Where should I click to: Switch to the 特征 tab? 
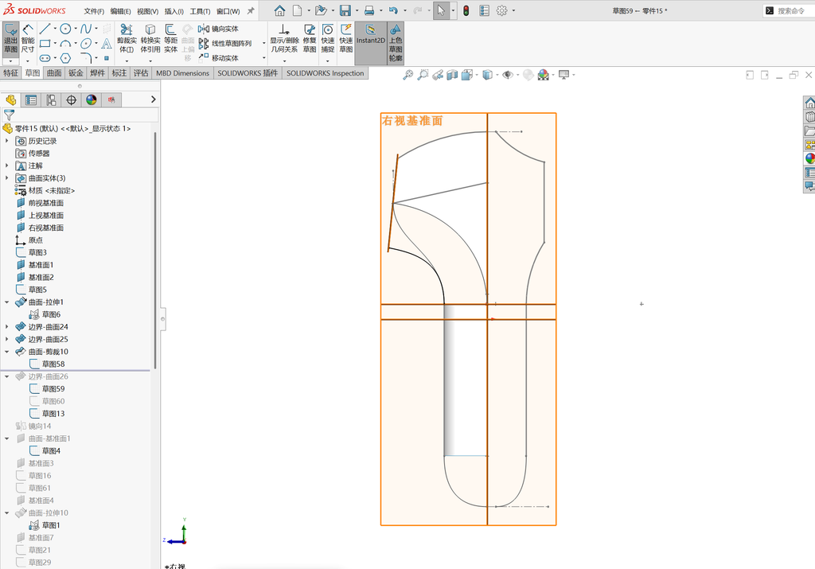tap(11, 73)
